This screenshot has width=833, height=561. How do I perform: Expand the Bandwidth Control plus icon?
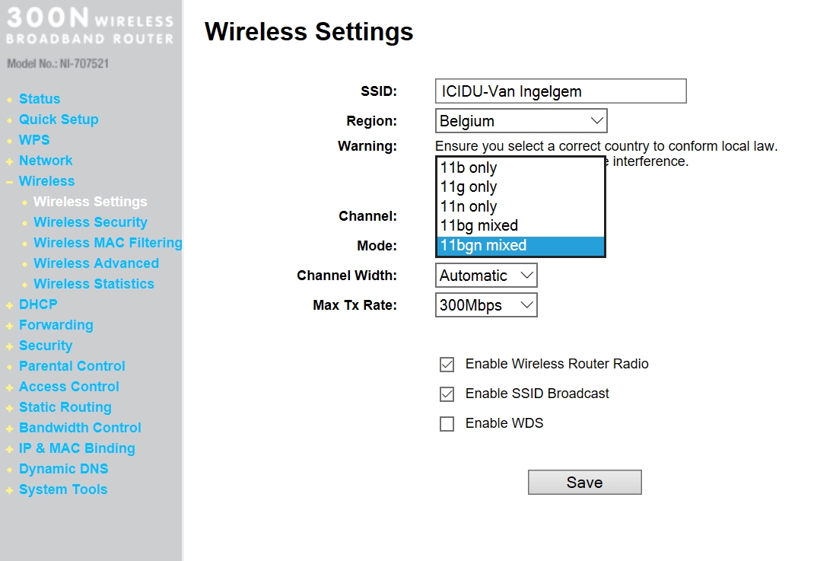9,429
